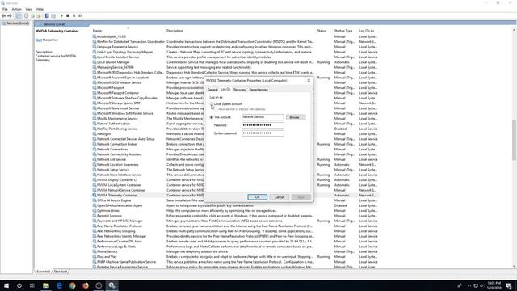Select the Parental Controls service row
The width and height of the screenshot is (517, 291).
pyautogui.click(x=235, y=216)
